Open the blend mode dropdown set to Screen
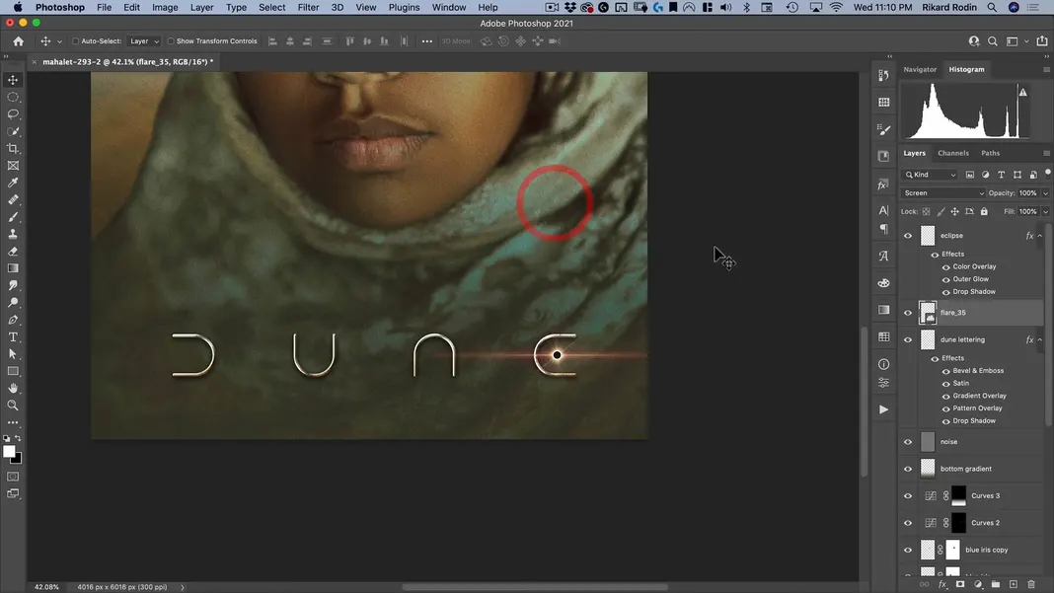Screen dimensions: 1054x593 (943, 193)
